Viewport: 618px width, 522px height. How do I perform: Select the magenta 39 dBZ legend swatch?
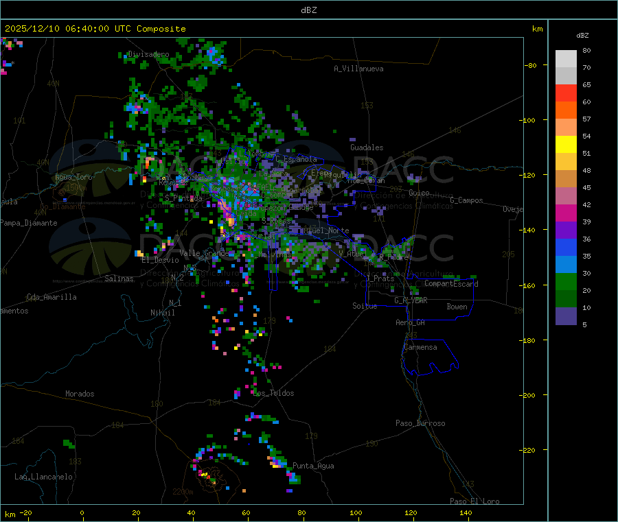pyautogui.click(x=566, y=213)
